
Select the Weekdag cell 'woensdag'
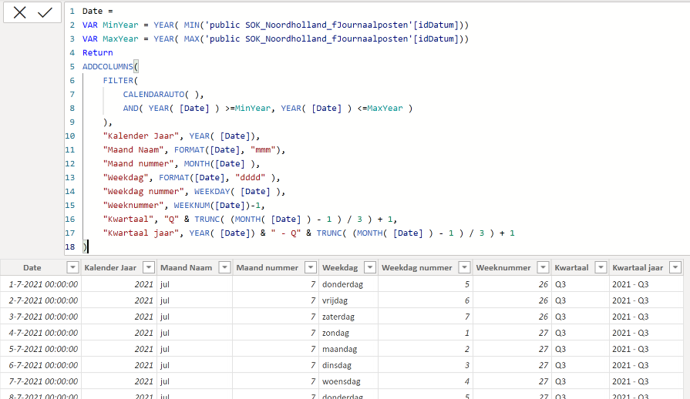coord(348,381)
